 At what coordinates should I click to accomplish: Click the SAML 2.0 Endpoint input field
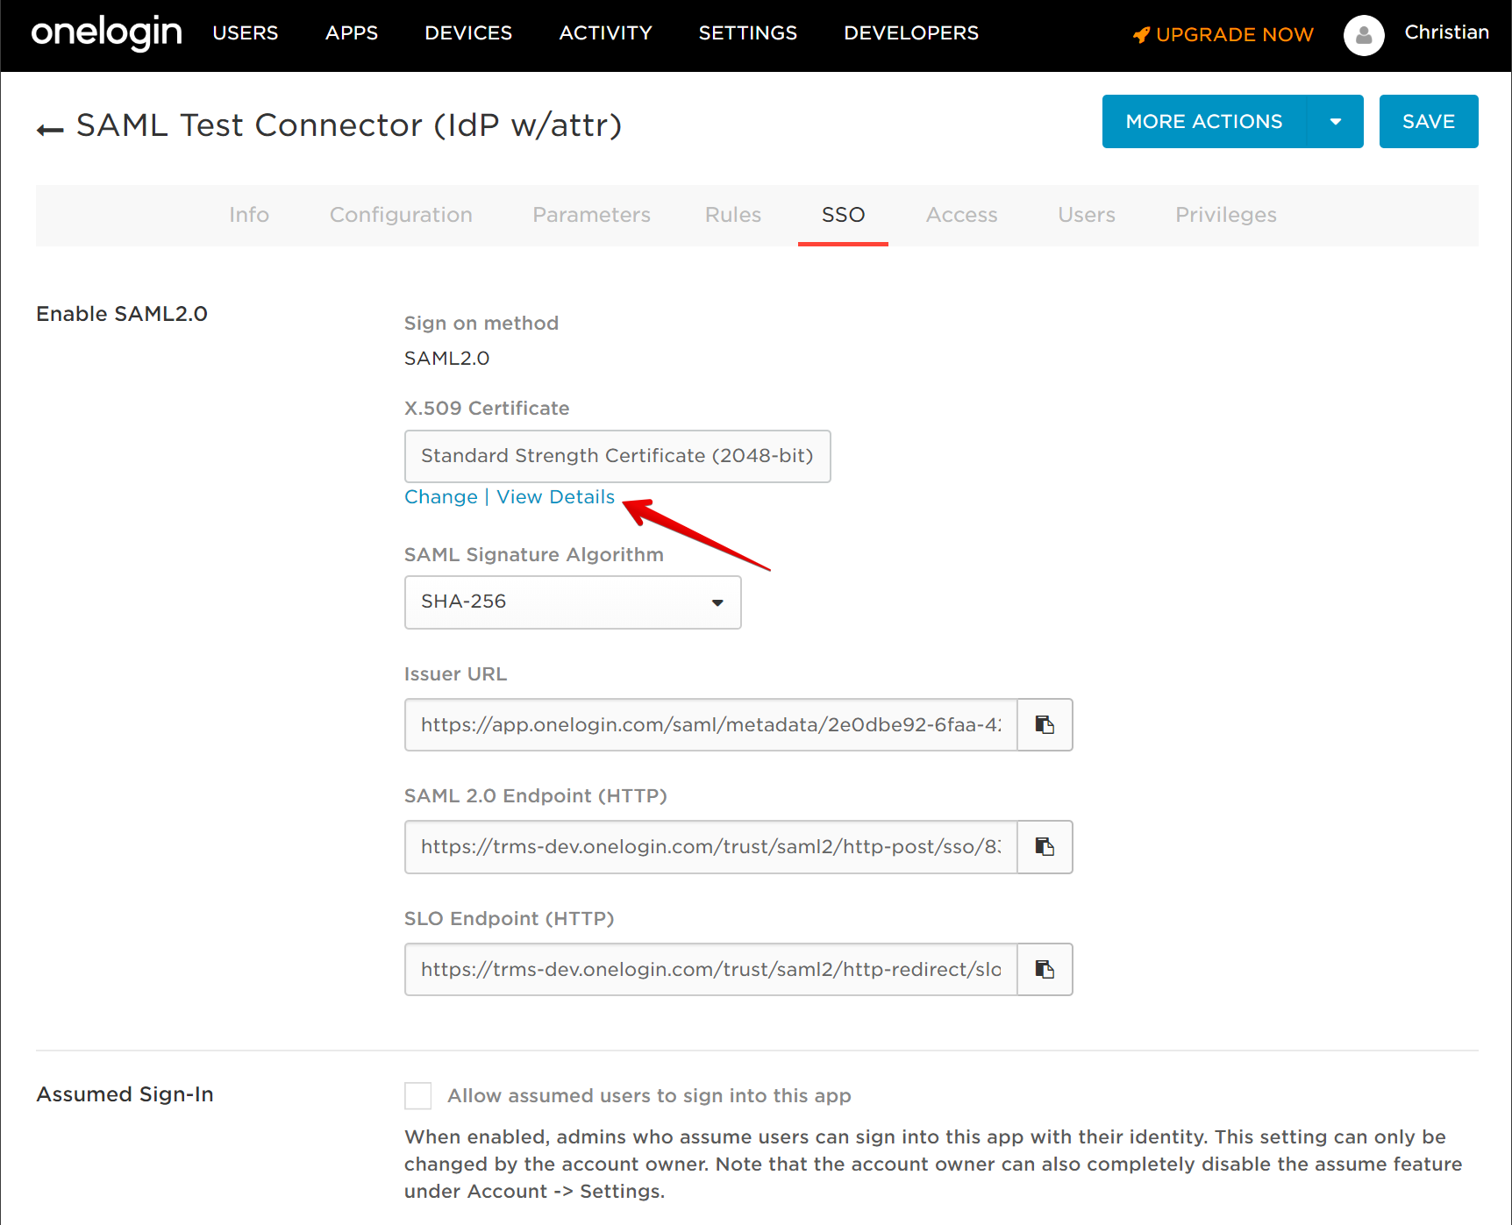tap(711, 846)
